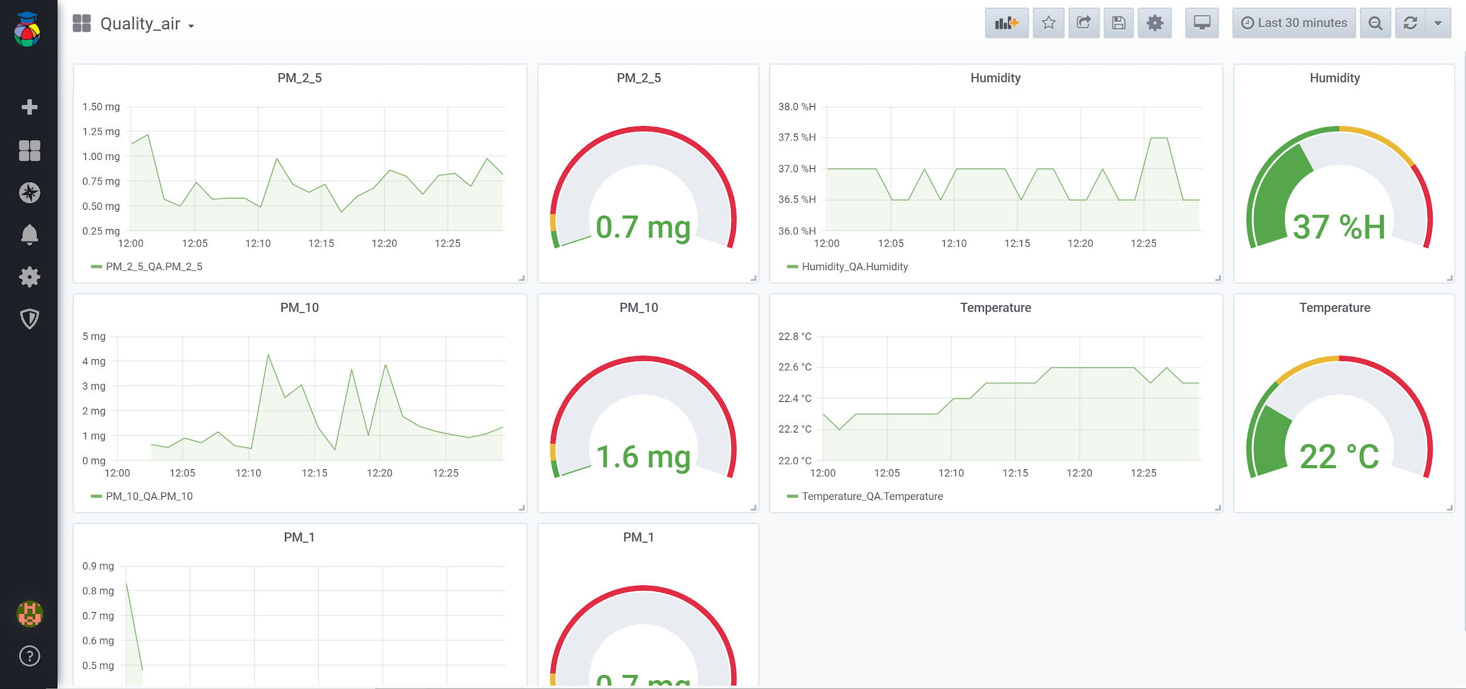Toggle PM_10_QA.PM_10 legend series

(x=149, y=496)
